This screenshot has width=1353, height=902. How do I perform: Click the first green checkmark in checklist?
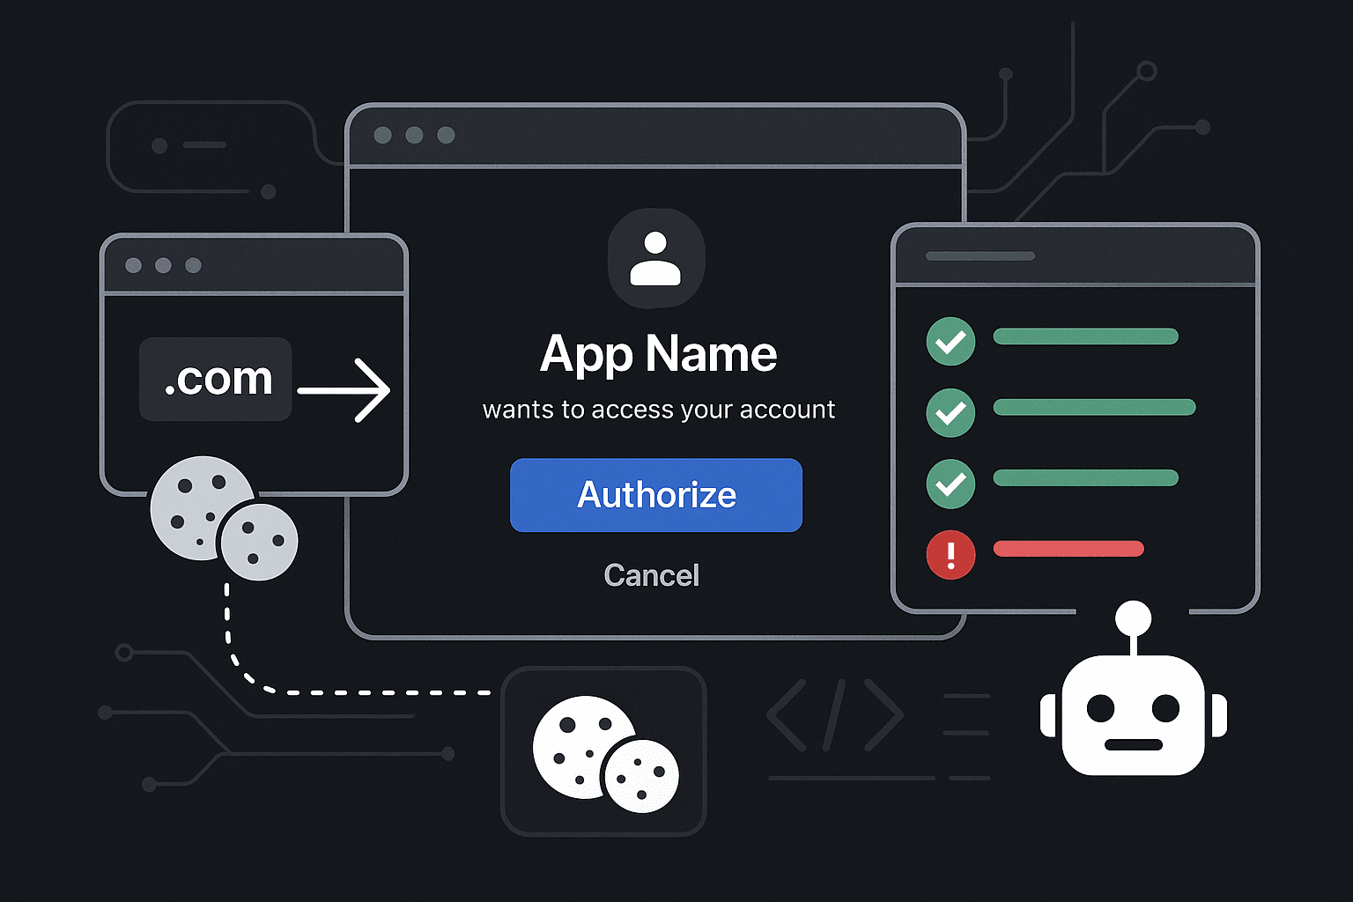[950, 341]
